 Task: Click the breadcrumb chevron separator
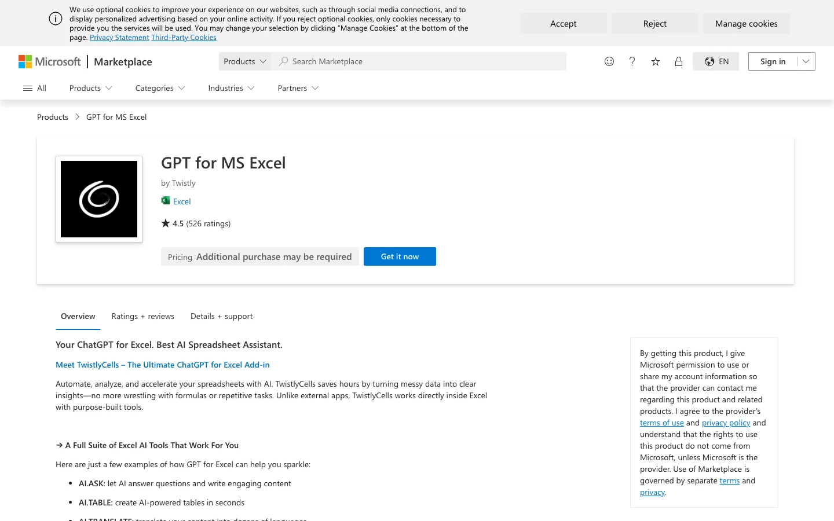pyautogui.click(x=77, y=117)
